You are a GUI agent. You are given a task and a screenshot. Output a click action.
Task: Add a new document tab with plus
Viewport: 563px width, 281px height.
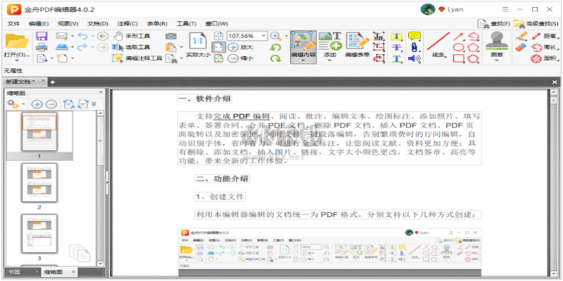tap(52, 82)
